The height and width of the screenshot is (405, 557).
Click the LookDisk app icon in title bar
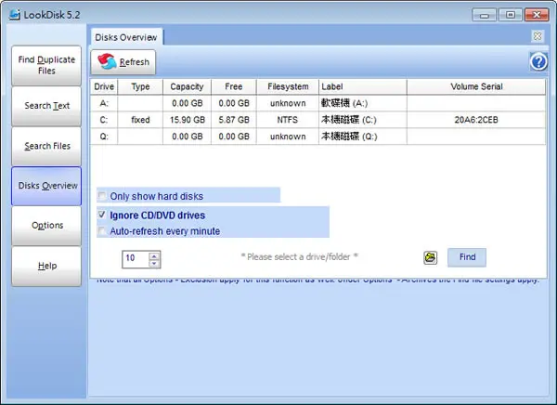[15, 15]
